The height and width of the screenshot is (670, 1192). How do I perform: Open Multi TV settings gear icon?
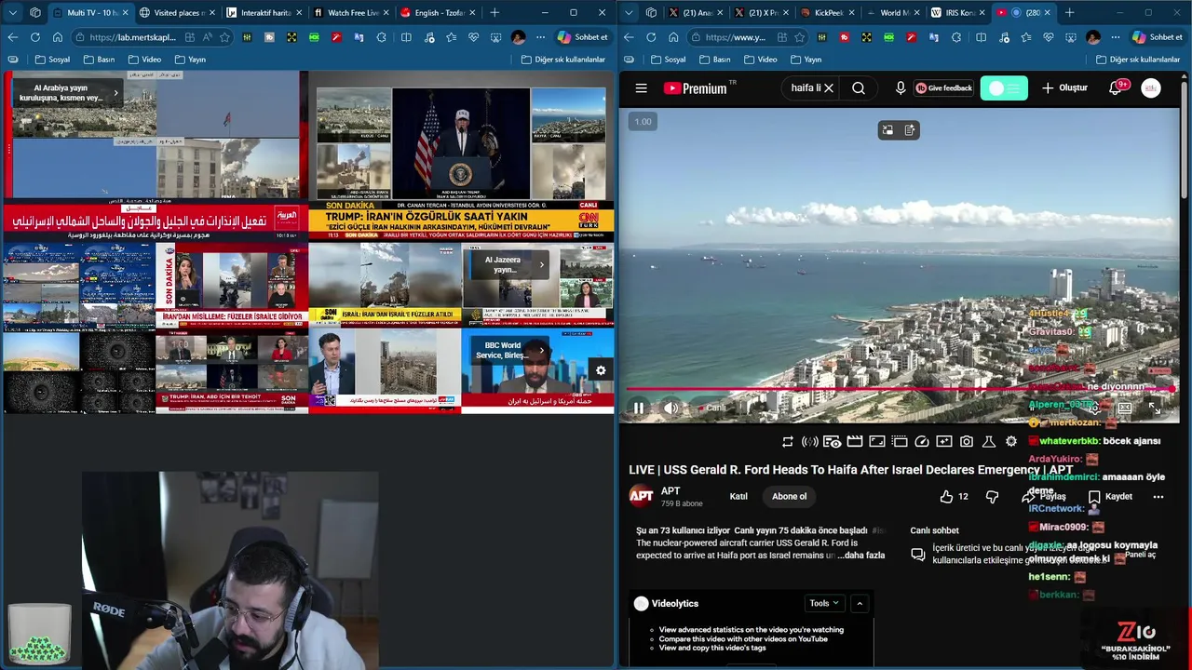[x=601, y=370]
